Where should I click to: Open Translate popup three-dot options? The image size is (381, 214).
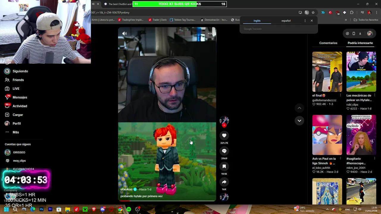(x=305, y=21)
